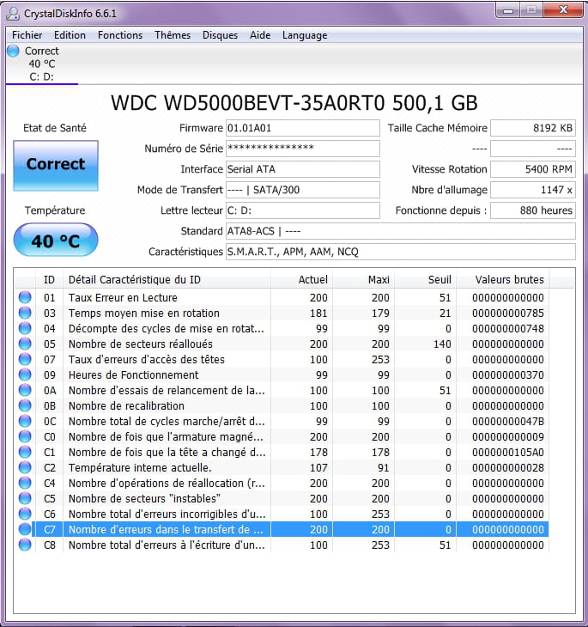Click the 40 °C temperature button
Screen dimensions: 588x627
56,240
